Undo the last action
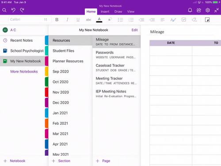Screen dimensions: 221x166 (x=13, y=10)
